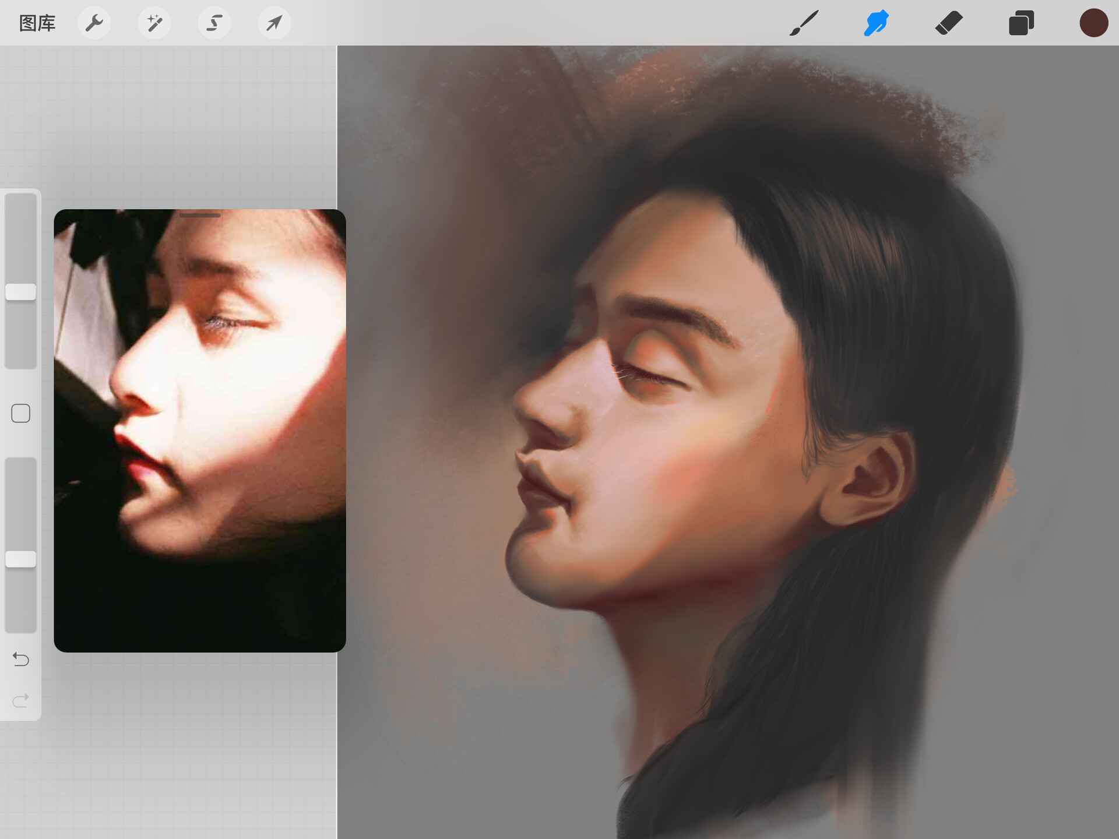The image size is (1119, 839).
Task: Adjust the brush opacity slider handle
Action: coord(20,558)
